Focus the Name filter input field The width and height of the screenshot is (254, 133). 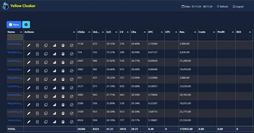15,38
